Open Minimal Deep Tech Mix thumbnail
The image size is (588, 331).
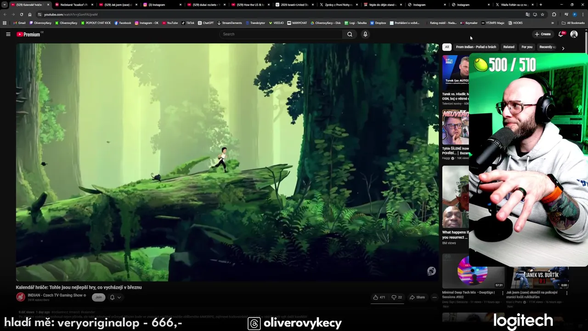473,271
